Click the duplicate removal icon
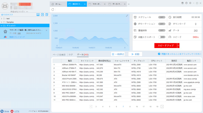This screenshot has height=113, width=203. point(135,30)
